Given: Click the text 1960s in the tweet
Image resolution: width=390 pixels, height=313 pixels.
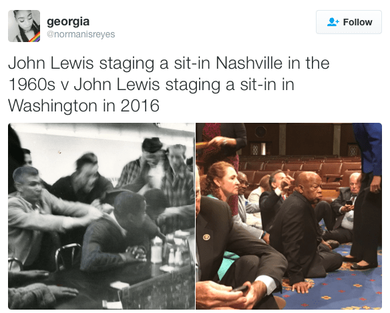Looking at the screenshot, I should coord(31,84).
